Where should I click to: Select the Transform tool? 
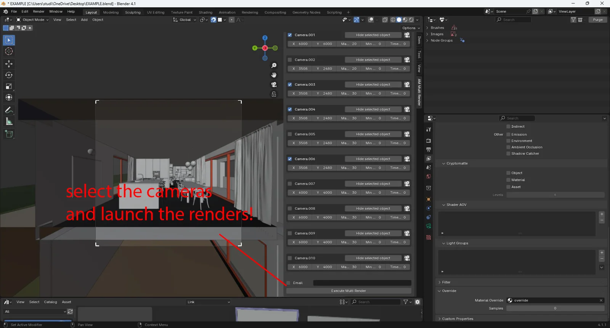tap(9, 97)
